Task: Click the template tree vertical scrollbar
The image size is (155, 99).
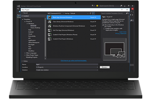Action: point(45,39)
